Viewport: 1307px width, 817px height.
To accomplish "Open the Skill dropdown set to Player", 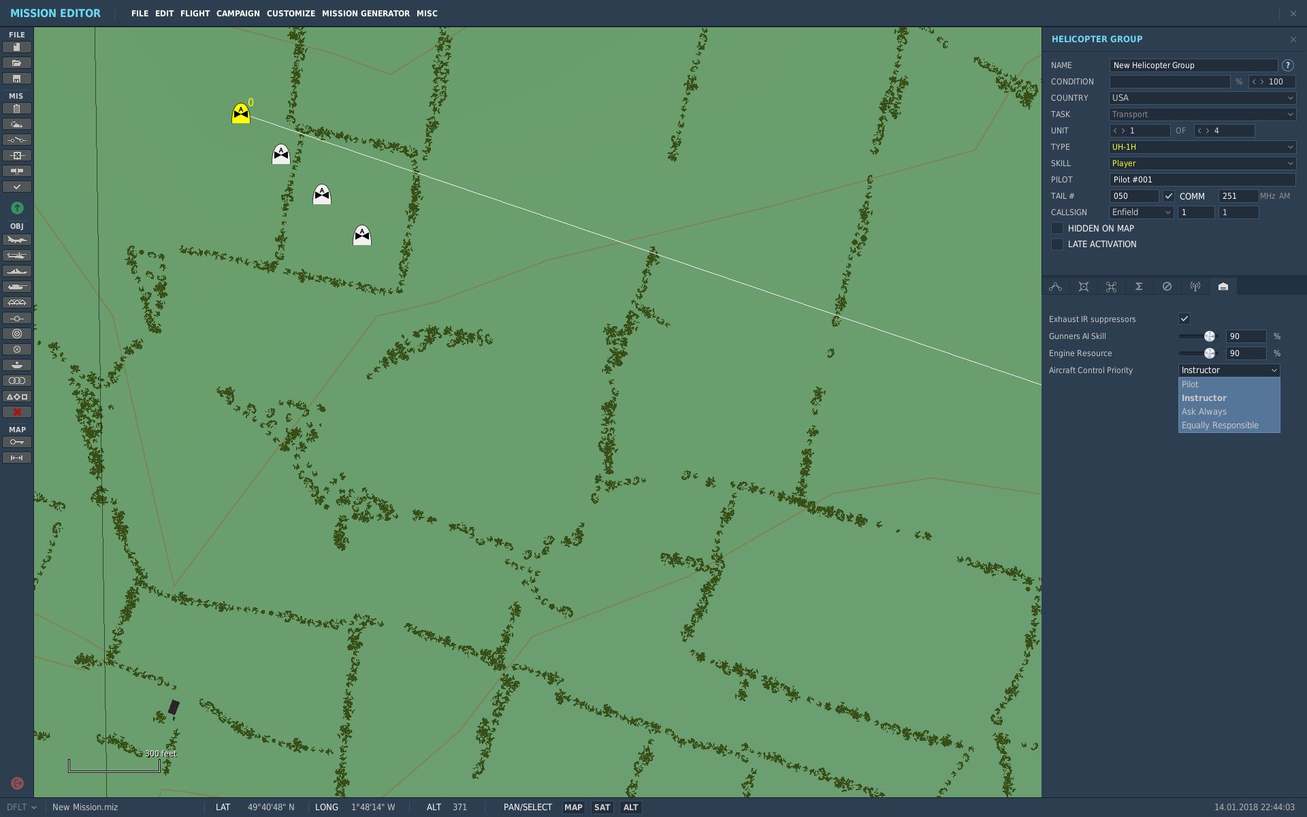I will pyautogui.click(x=1202, y=163).
